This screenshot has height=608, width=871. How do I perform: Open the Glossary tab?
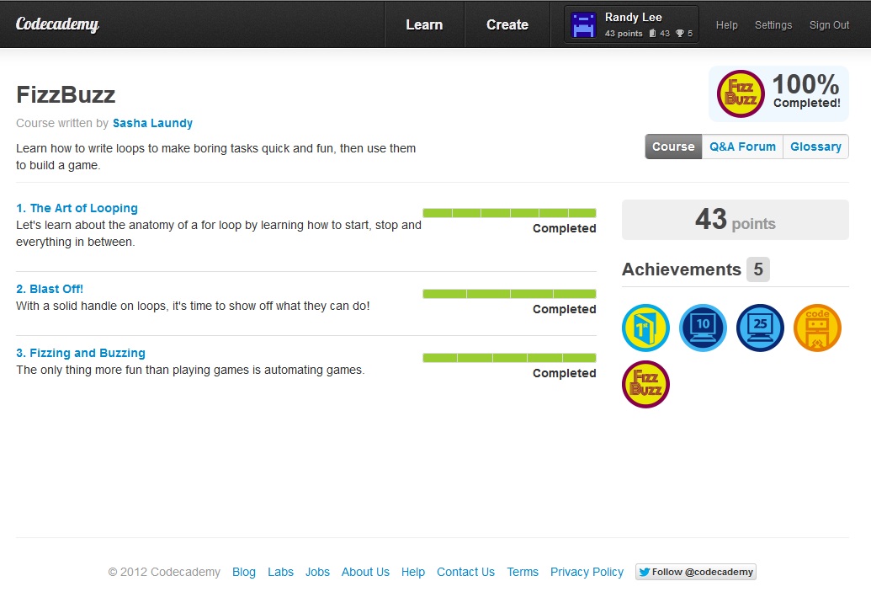coord(815,147)
